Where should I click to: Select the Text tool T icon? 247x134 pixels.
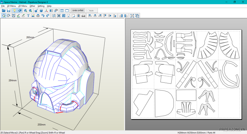pos(28,16)
